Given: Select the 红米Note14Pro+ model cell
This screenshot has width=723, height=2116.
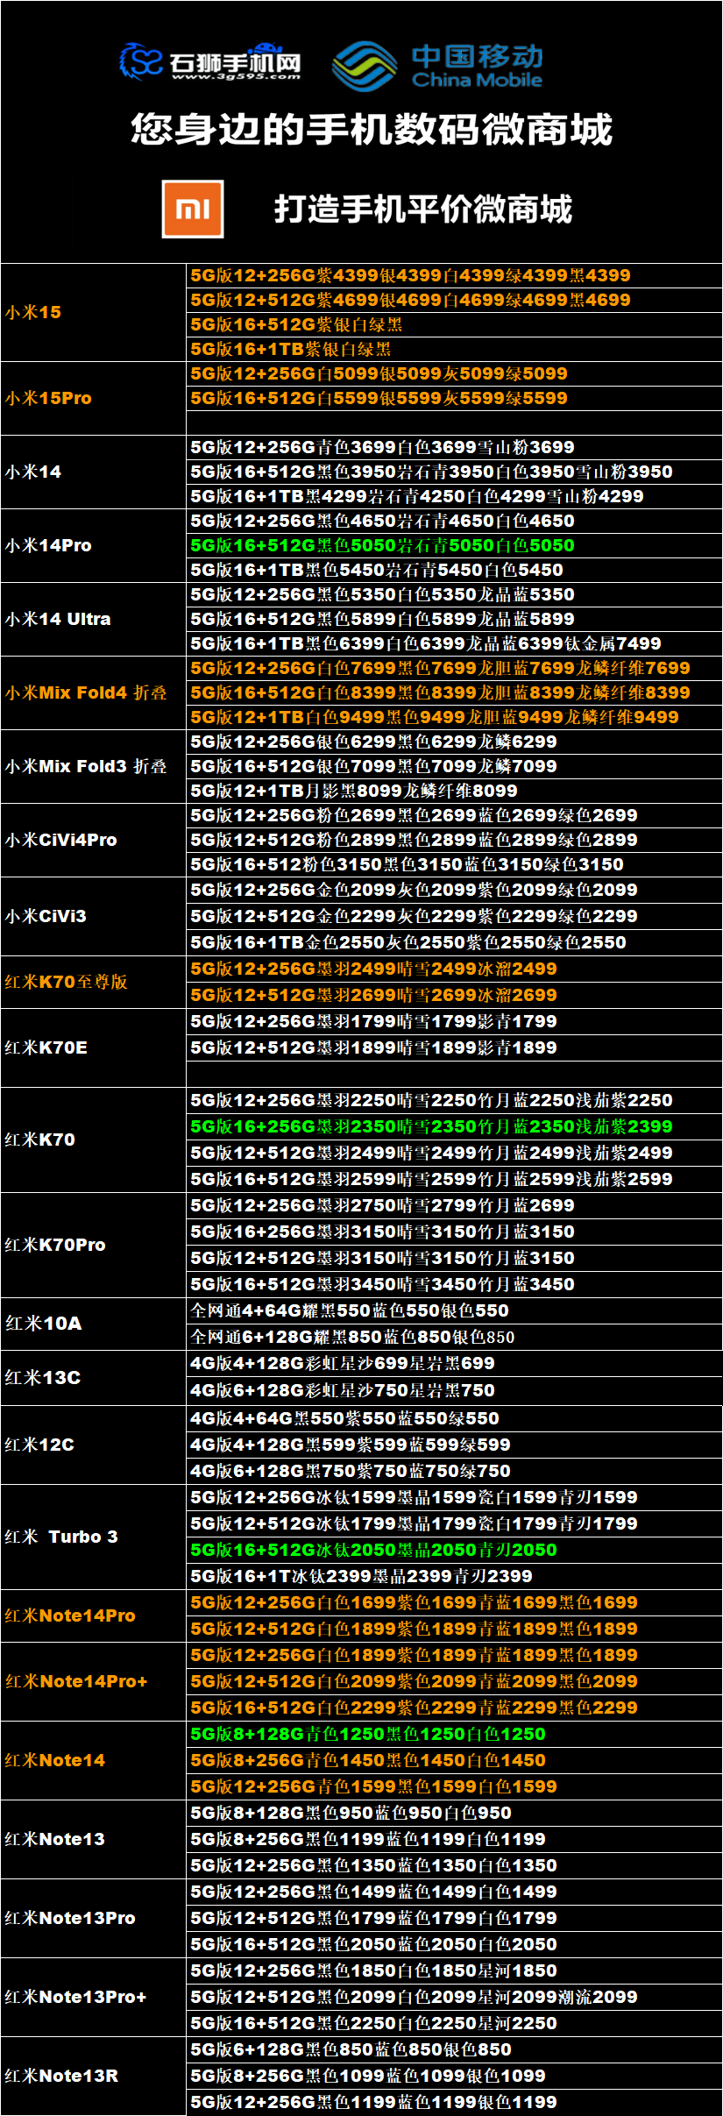Looking at the screenshot, I should [93, 1681].
